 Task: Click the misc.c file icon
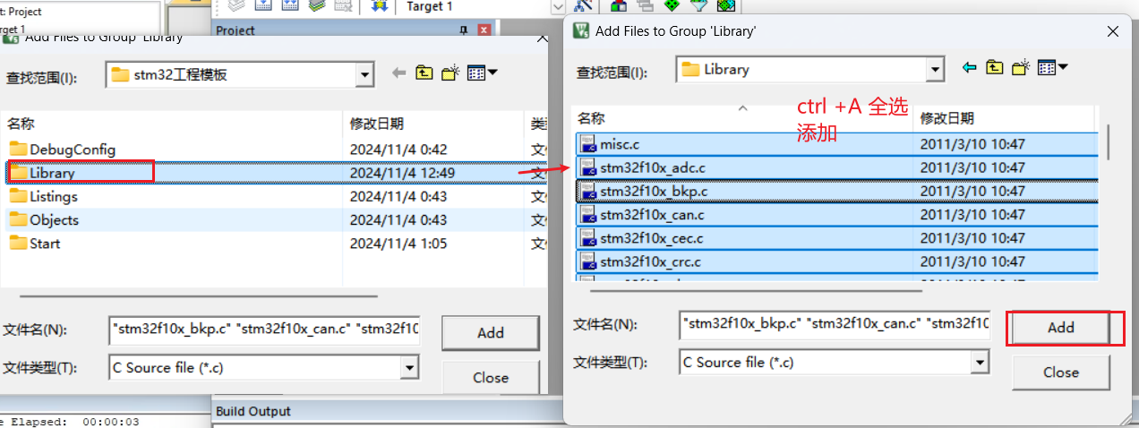(x=588, y=143)
